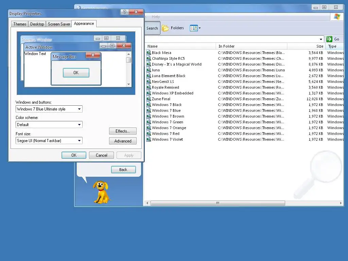Select the Appearance tab
Image resolution: width=348 pixels, height=261 pixels.
tap(84, 23)
